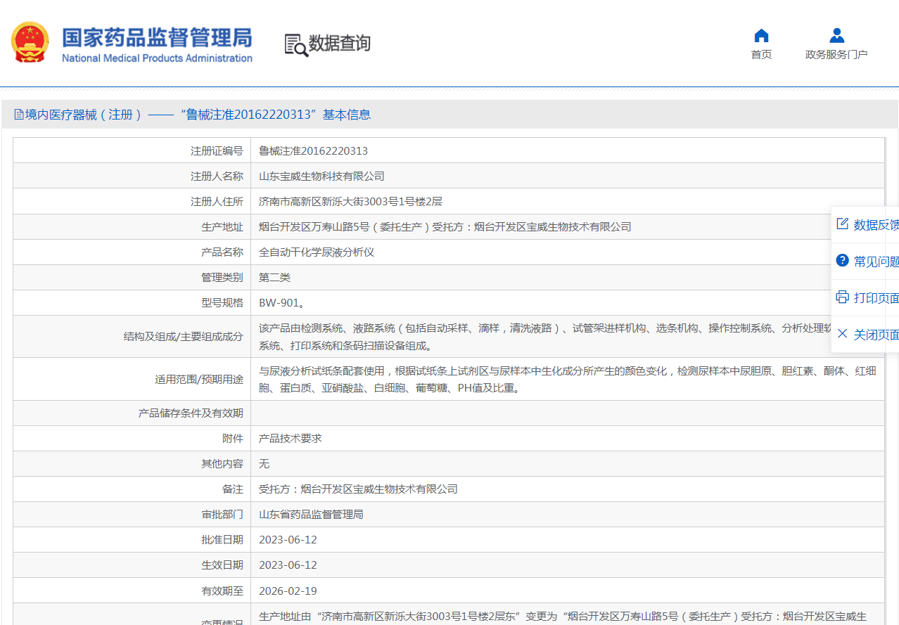Click the 结构及组成/主要组成成分 label
The image size is (899, 625).
pyautogui.click(x=183, y=337)
